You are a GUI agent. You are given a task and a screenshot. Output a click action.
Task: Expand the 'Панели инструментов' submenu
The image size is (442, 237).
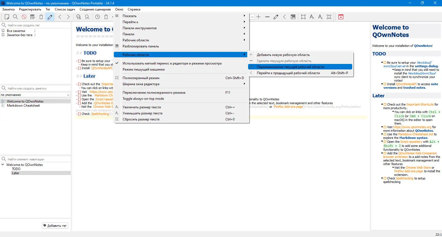point(181,28)
